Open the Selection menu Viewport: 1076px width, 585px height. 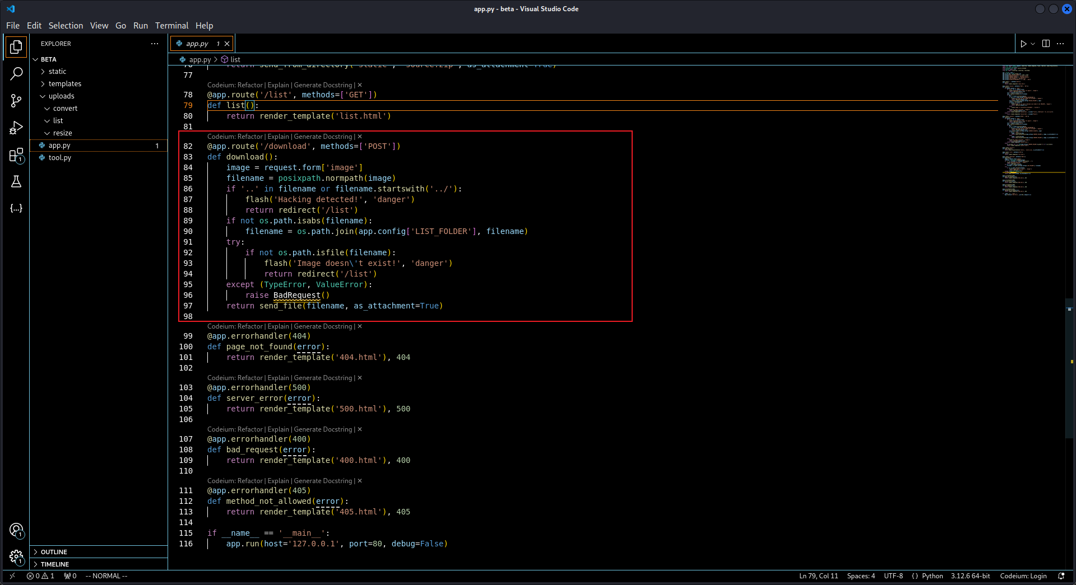pyautogui.click(x=66, y=26)
